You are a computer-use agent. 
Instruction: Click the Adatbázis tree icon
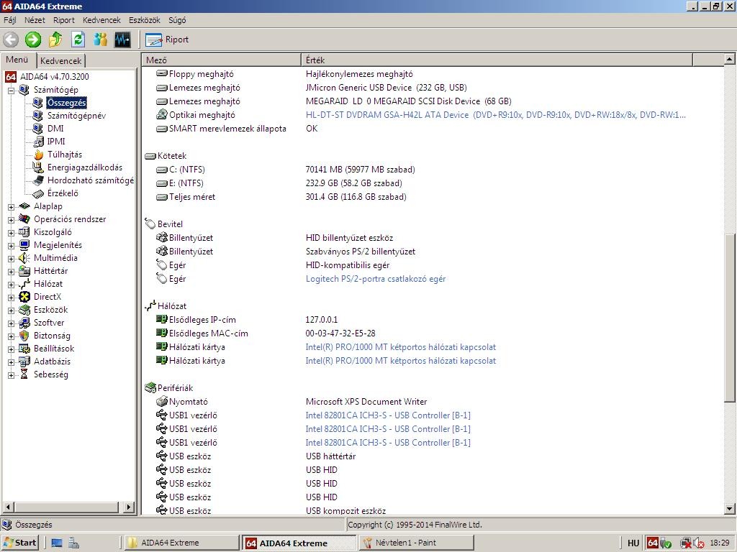(x=24, y=362)
